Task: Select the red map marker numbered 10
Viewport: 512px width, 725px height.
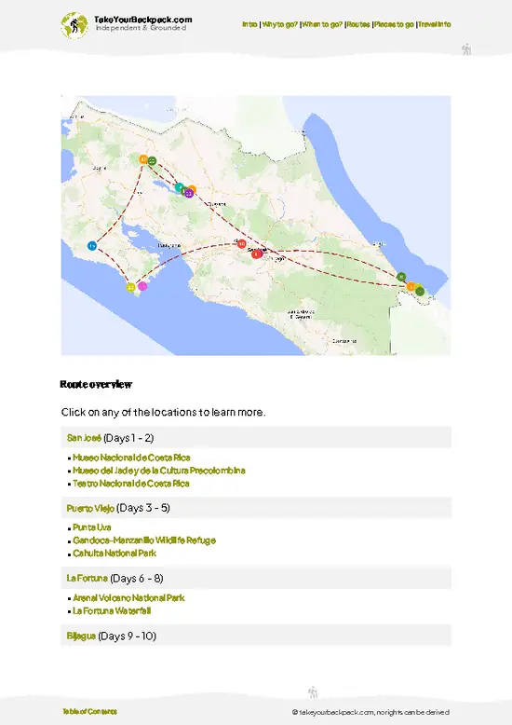Action: (x=241, y=243)
